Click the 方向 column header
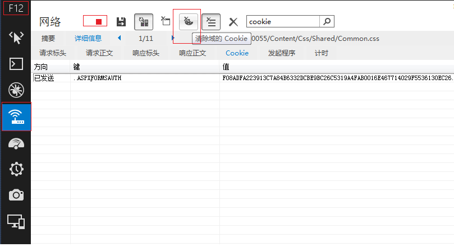454x247 pixels. [x=51, y=67]
